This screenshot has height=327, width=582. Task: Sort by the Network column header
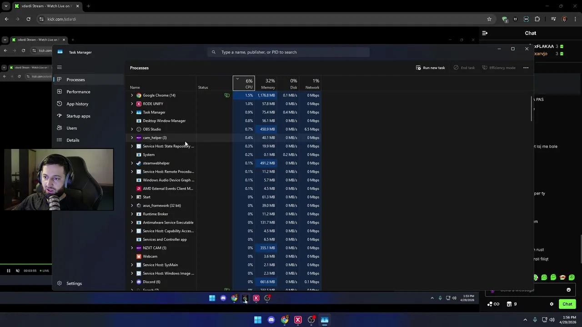coord(310,84)
